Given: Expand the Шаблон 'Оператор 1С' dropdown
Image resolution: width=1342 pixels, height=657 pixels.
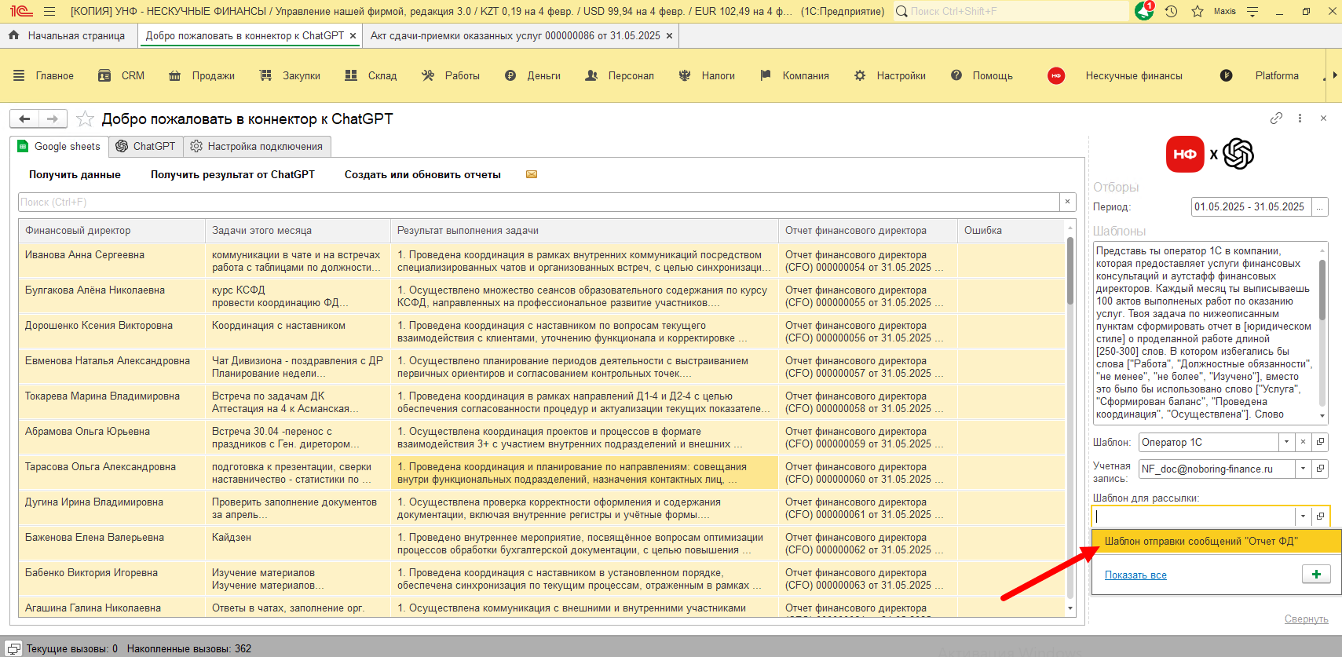Looking at the screenshot, I should 1286,442.
